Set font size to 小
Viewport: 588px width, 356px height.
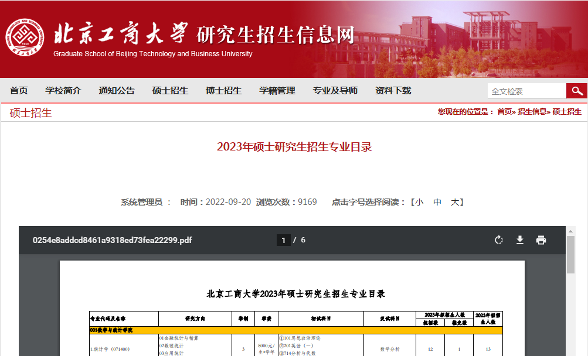(x=419, y=202)
